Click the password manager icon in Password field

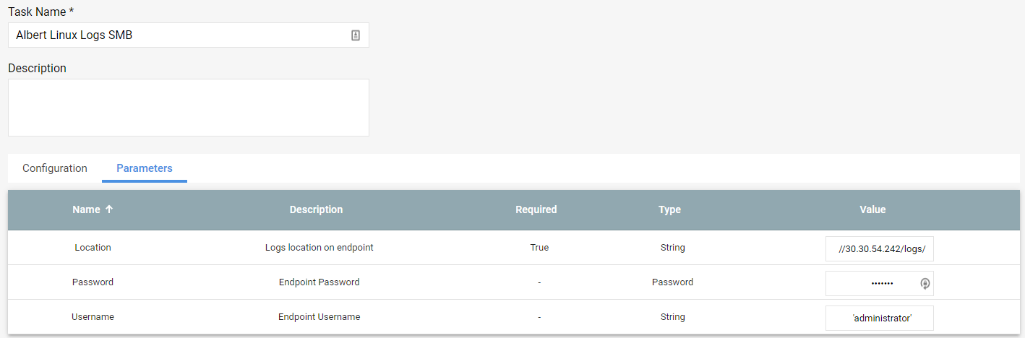925,284
